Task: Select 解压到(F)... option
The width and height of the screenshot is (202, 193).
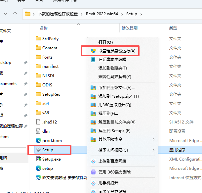Action: tap(123, 114)
